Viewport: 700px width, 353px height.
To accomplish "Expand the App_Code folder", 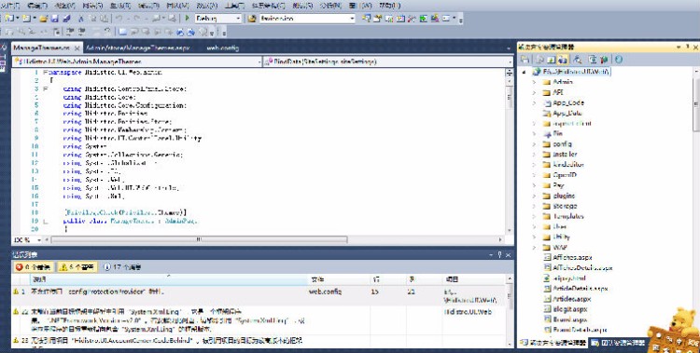I will pyautogui.click(x=534, y=102).
